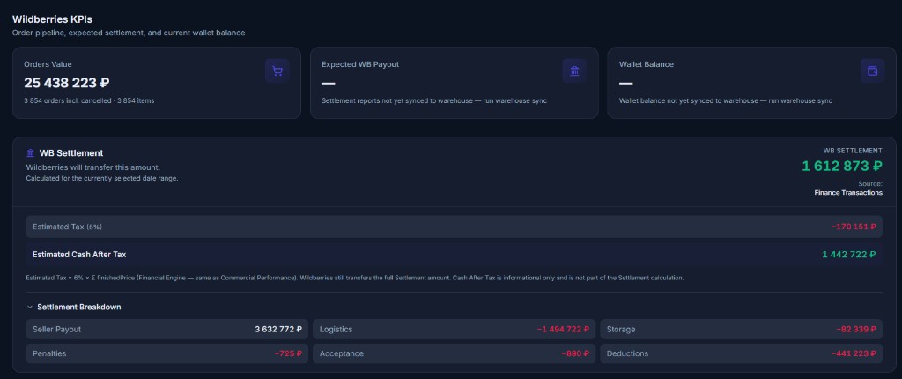Click the shopping cart icon on Orders Value

pyautogui.click(x=277, y=71)
